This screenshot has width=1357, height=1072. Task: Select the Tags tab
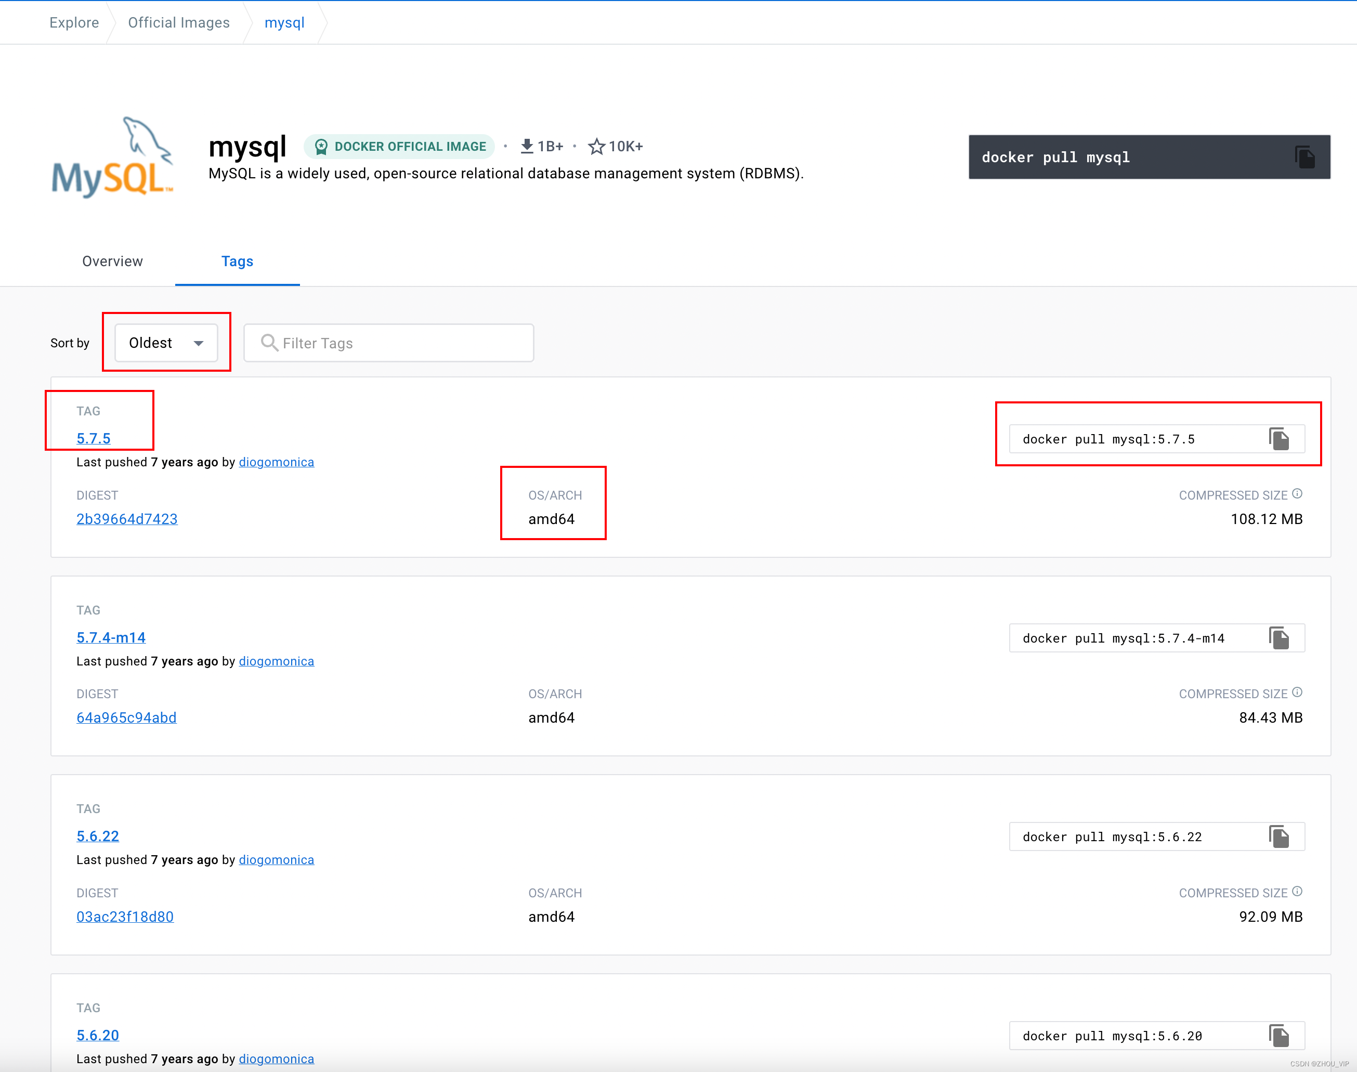[237, 261]
